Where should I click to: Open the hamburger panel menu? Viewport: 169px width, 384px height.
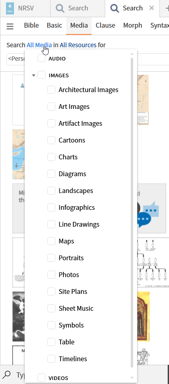10,26
